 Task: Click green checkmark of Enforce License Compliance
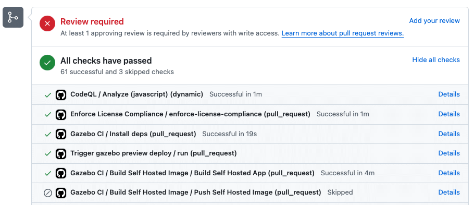click(x=48, y=114)
